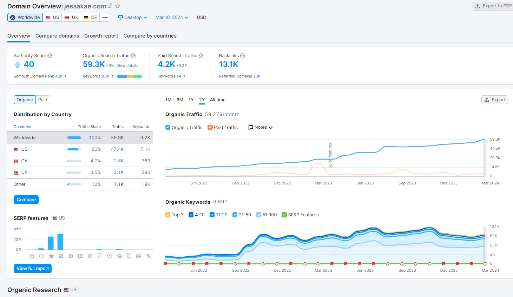Open the Growth report tab
513x297 pixels.
[x=101, y=36]
